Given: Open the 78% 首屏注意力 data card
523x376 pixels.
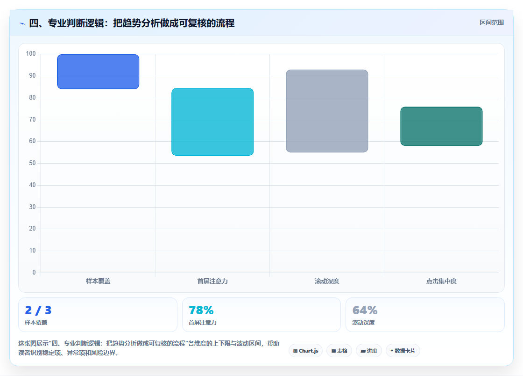Looking at the screenshot, I should 261,315.
